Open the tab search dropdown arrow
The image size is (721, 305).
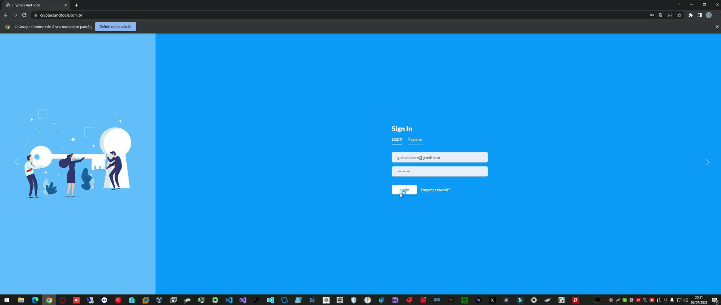(678, 5)
